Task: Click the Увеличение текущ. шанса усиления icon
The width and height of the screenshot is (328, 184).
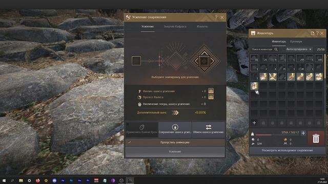Action: coord(139,104)
